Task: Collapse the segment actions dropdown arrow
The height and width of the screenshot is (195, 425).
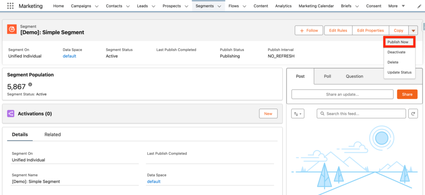Action: coord(413,30)
